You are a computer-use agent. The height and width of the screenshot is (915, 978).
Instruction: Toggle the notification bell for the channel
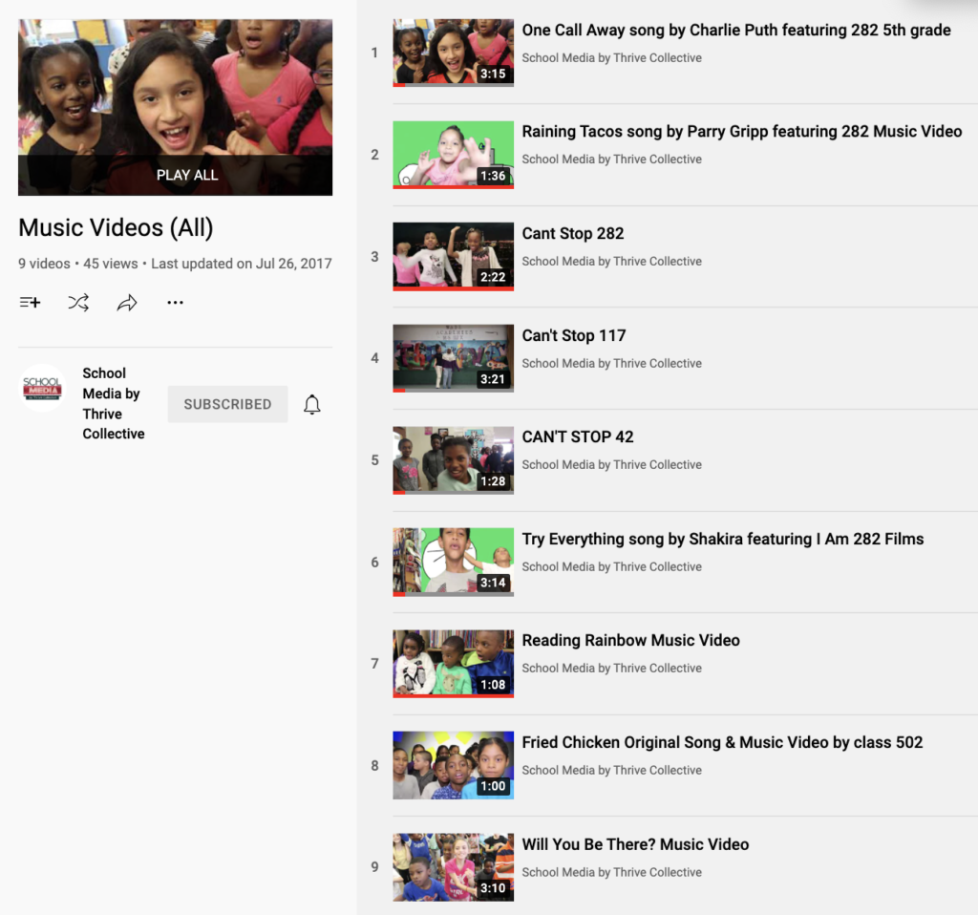tap(312, 404)
